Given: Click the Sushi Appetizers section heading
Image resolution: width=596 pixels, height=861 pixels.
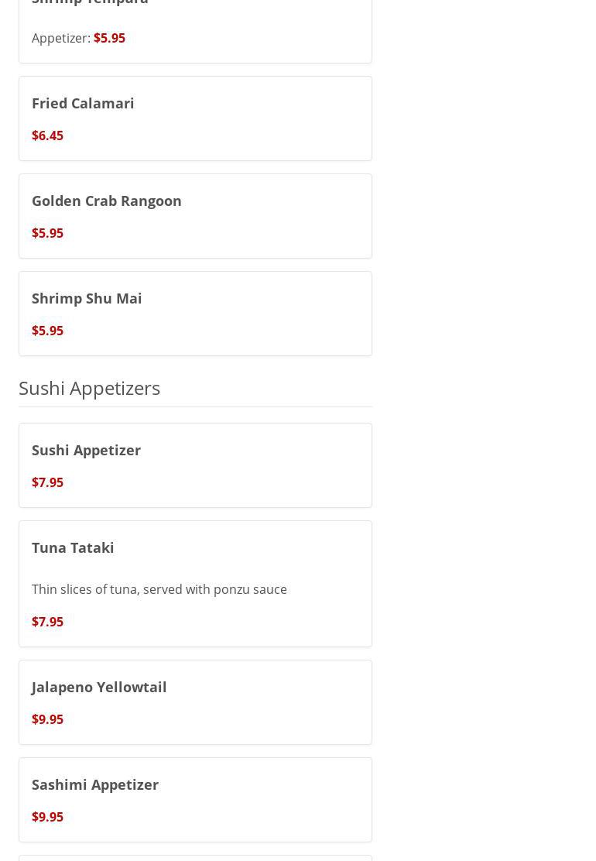Looking at the screenshot, I should [89, 387].
